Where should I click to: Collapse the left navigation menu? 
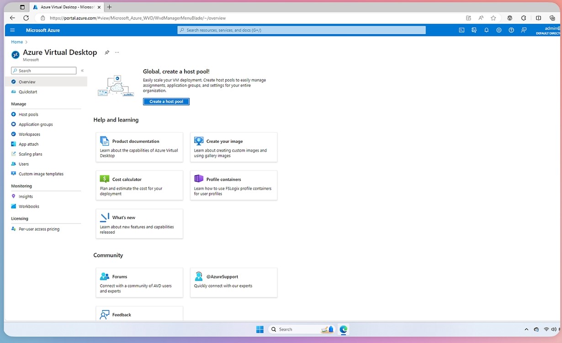coord(82,71)
